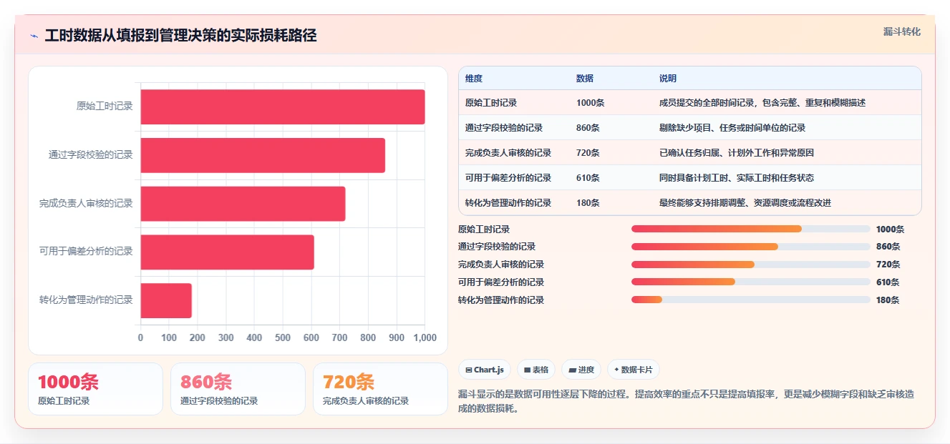Click progress list label 转化为管理动作的记录
The width and height of the screenshot is (950, 444).
pos(501,300)
